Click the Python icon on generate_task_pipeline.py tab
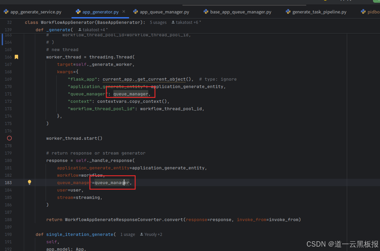Image resolution: width=380 pixels, height=251 pixels. coord(288,11)
